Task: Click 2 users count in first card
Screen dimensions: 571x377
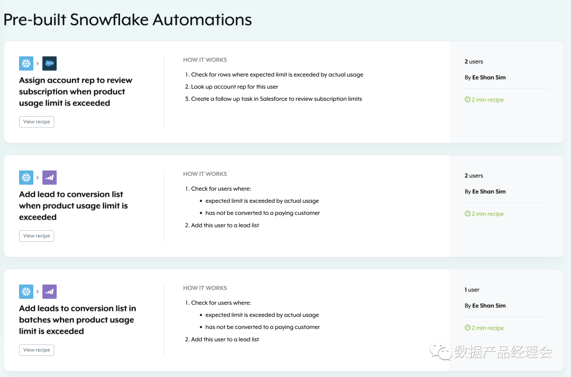Action: coord(474,61)
